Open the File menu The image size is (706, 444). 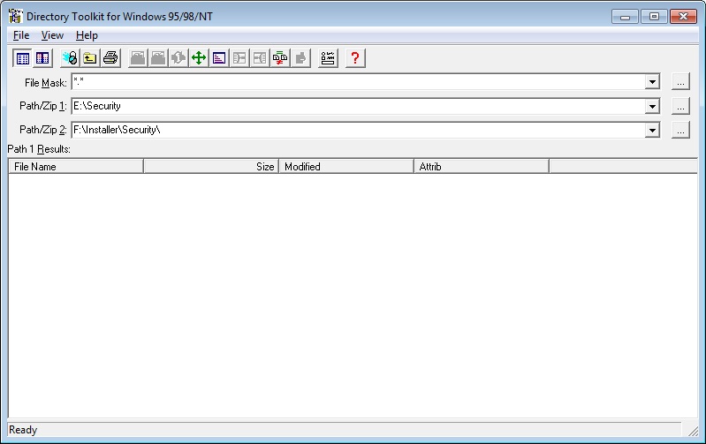click(21, 35)
